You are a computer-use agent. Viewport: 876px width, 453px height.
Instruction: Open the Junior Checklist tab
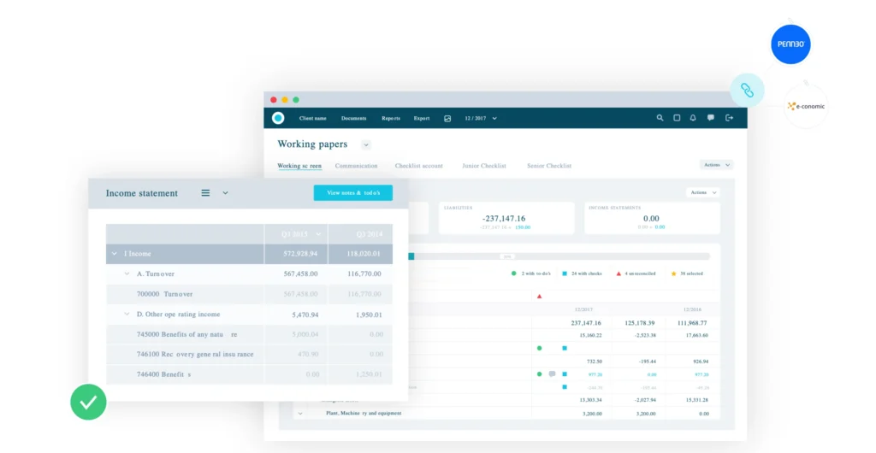click(x=484, y=166)
